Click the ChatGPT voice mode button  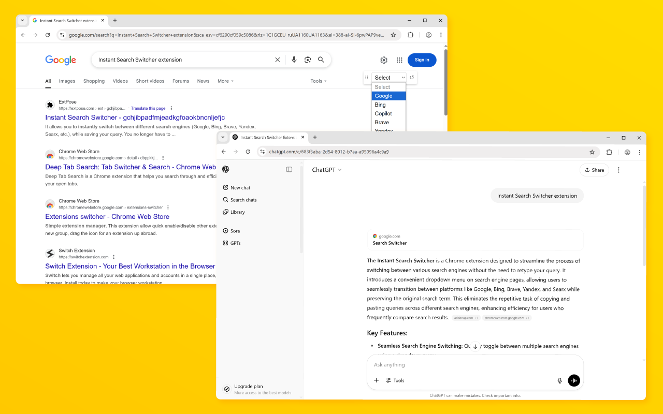tap(573, 380)
